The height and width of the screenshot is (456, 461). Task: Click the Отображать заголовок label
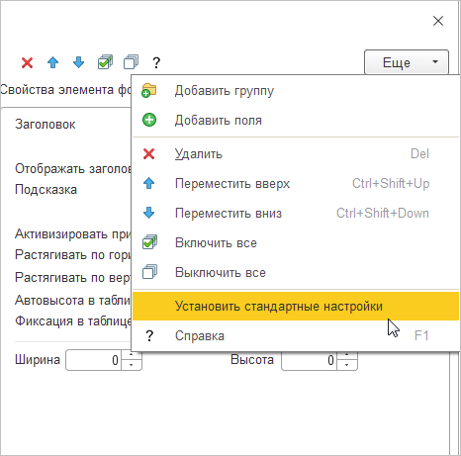(72, 169)
